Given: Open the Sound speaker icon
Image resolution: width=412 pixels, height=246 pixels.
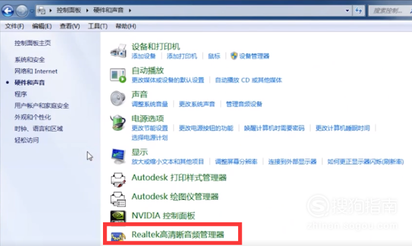Looking at the screenshot, I should point(118,99).
